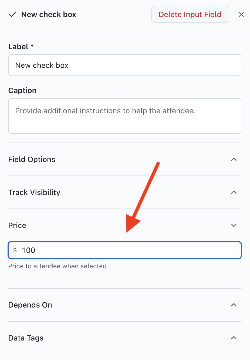250x360 pixels.
Task: Expand the Depends On chevron arrow
Action: [234, 305]
